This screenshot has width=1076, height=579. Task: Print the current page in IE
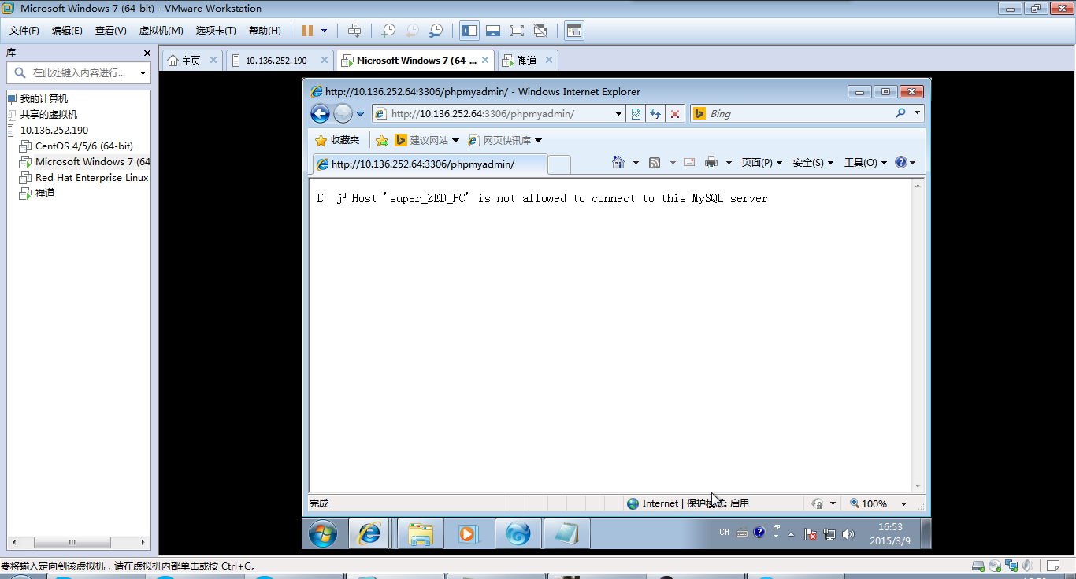coord(711,163)
